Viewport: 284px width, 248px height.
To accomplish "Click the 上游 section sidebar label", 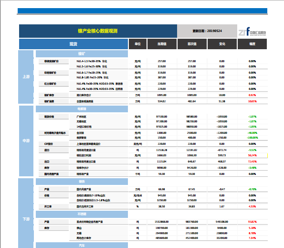I will 26,77.
